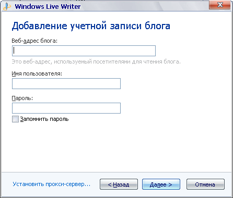Click the heading Добавление учетной записи блога
233x198 pixels.
[91, 26]
